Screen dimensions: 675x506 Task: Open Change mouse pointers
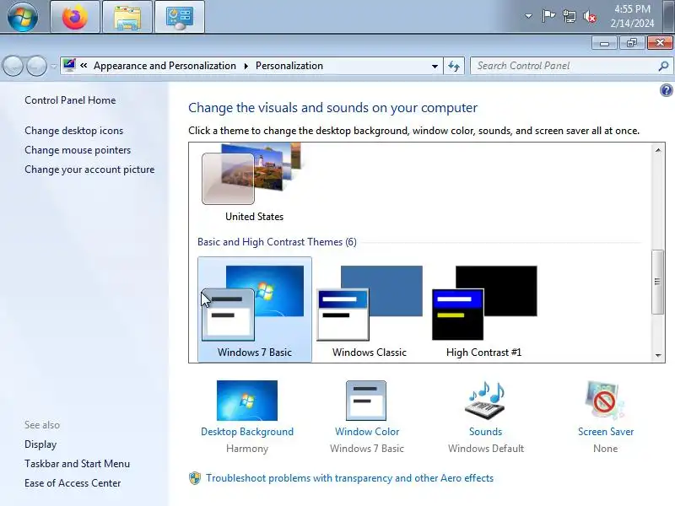(78, 150)
